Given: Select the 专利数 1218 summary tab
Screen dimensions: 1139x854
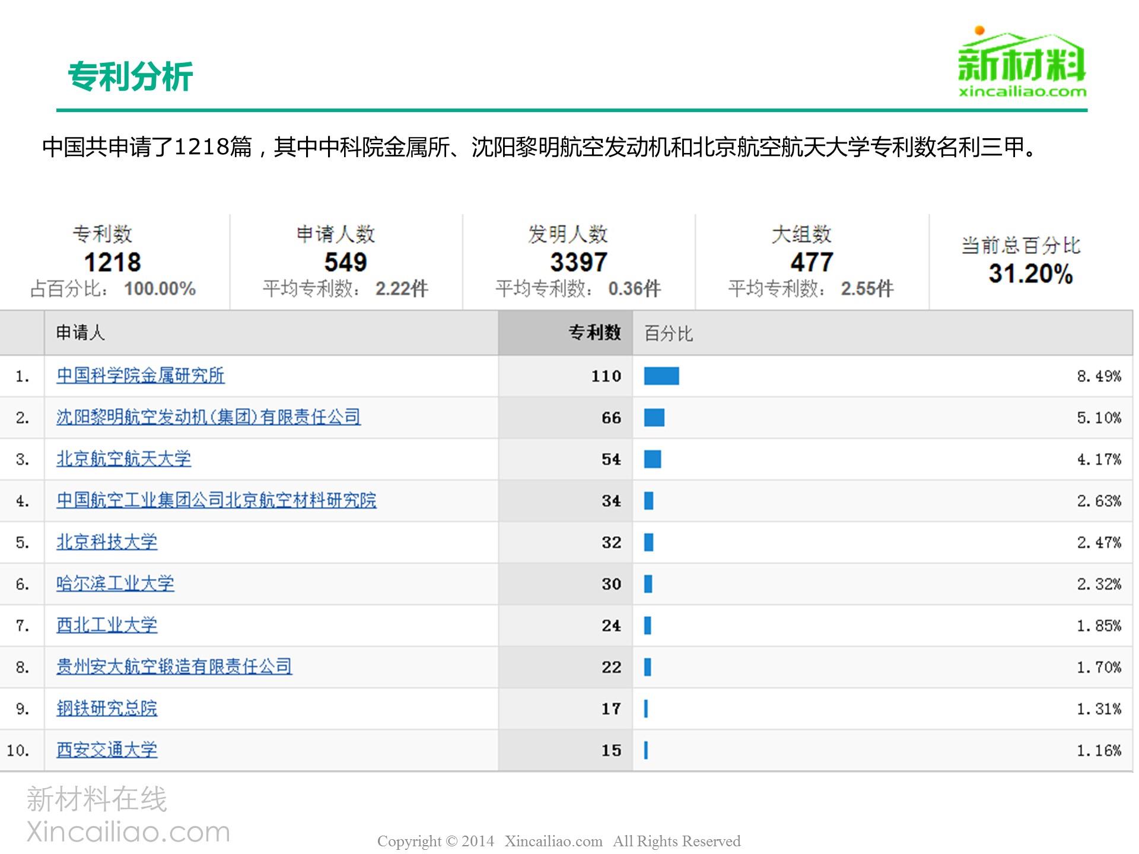Looking at the screenshot, I should tap(113, 262).
